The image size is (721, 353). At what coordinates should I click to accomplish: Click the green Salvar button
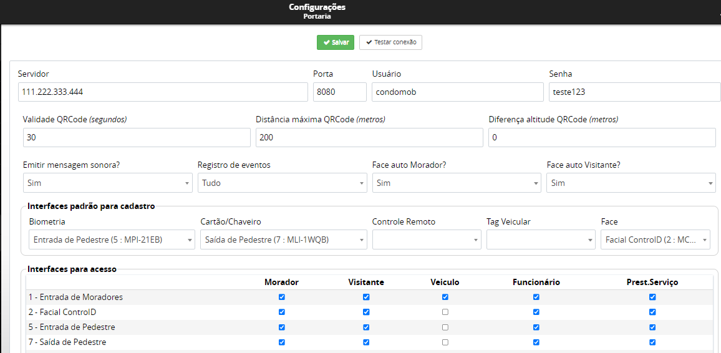(336, 42)
